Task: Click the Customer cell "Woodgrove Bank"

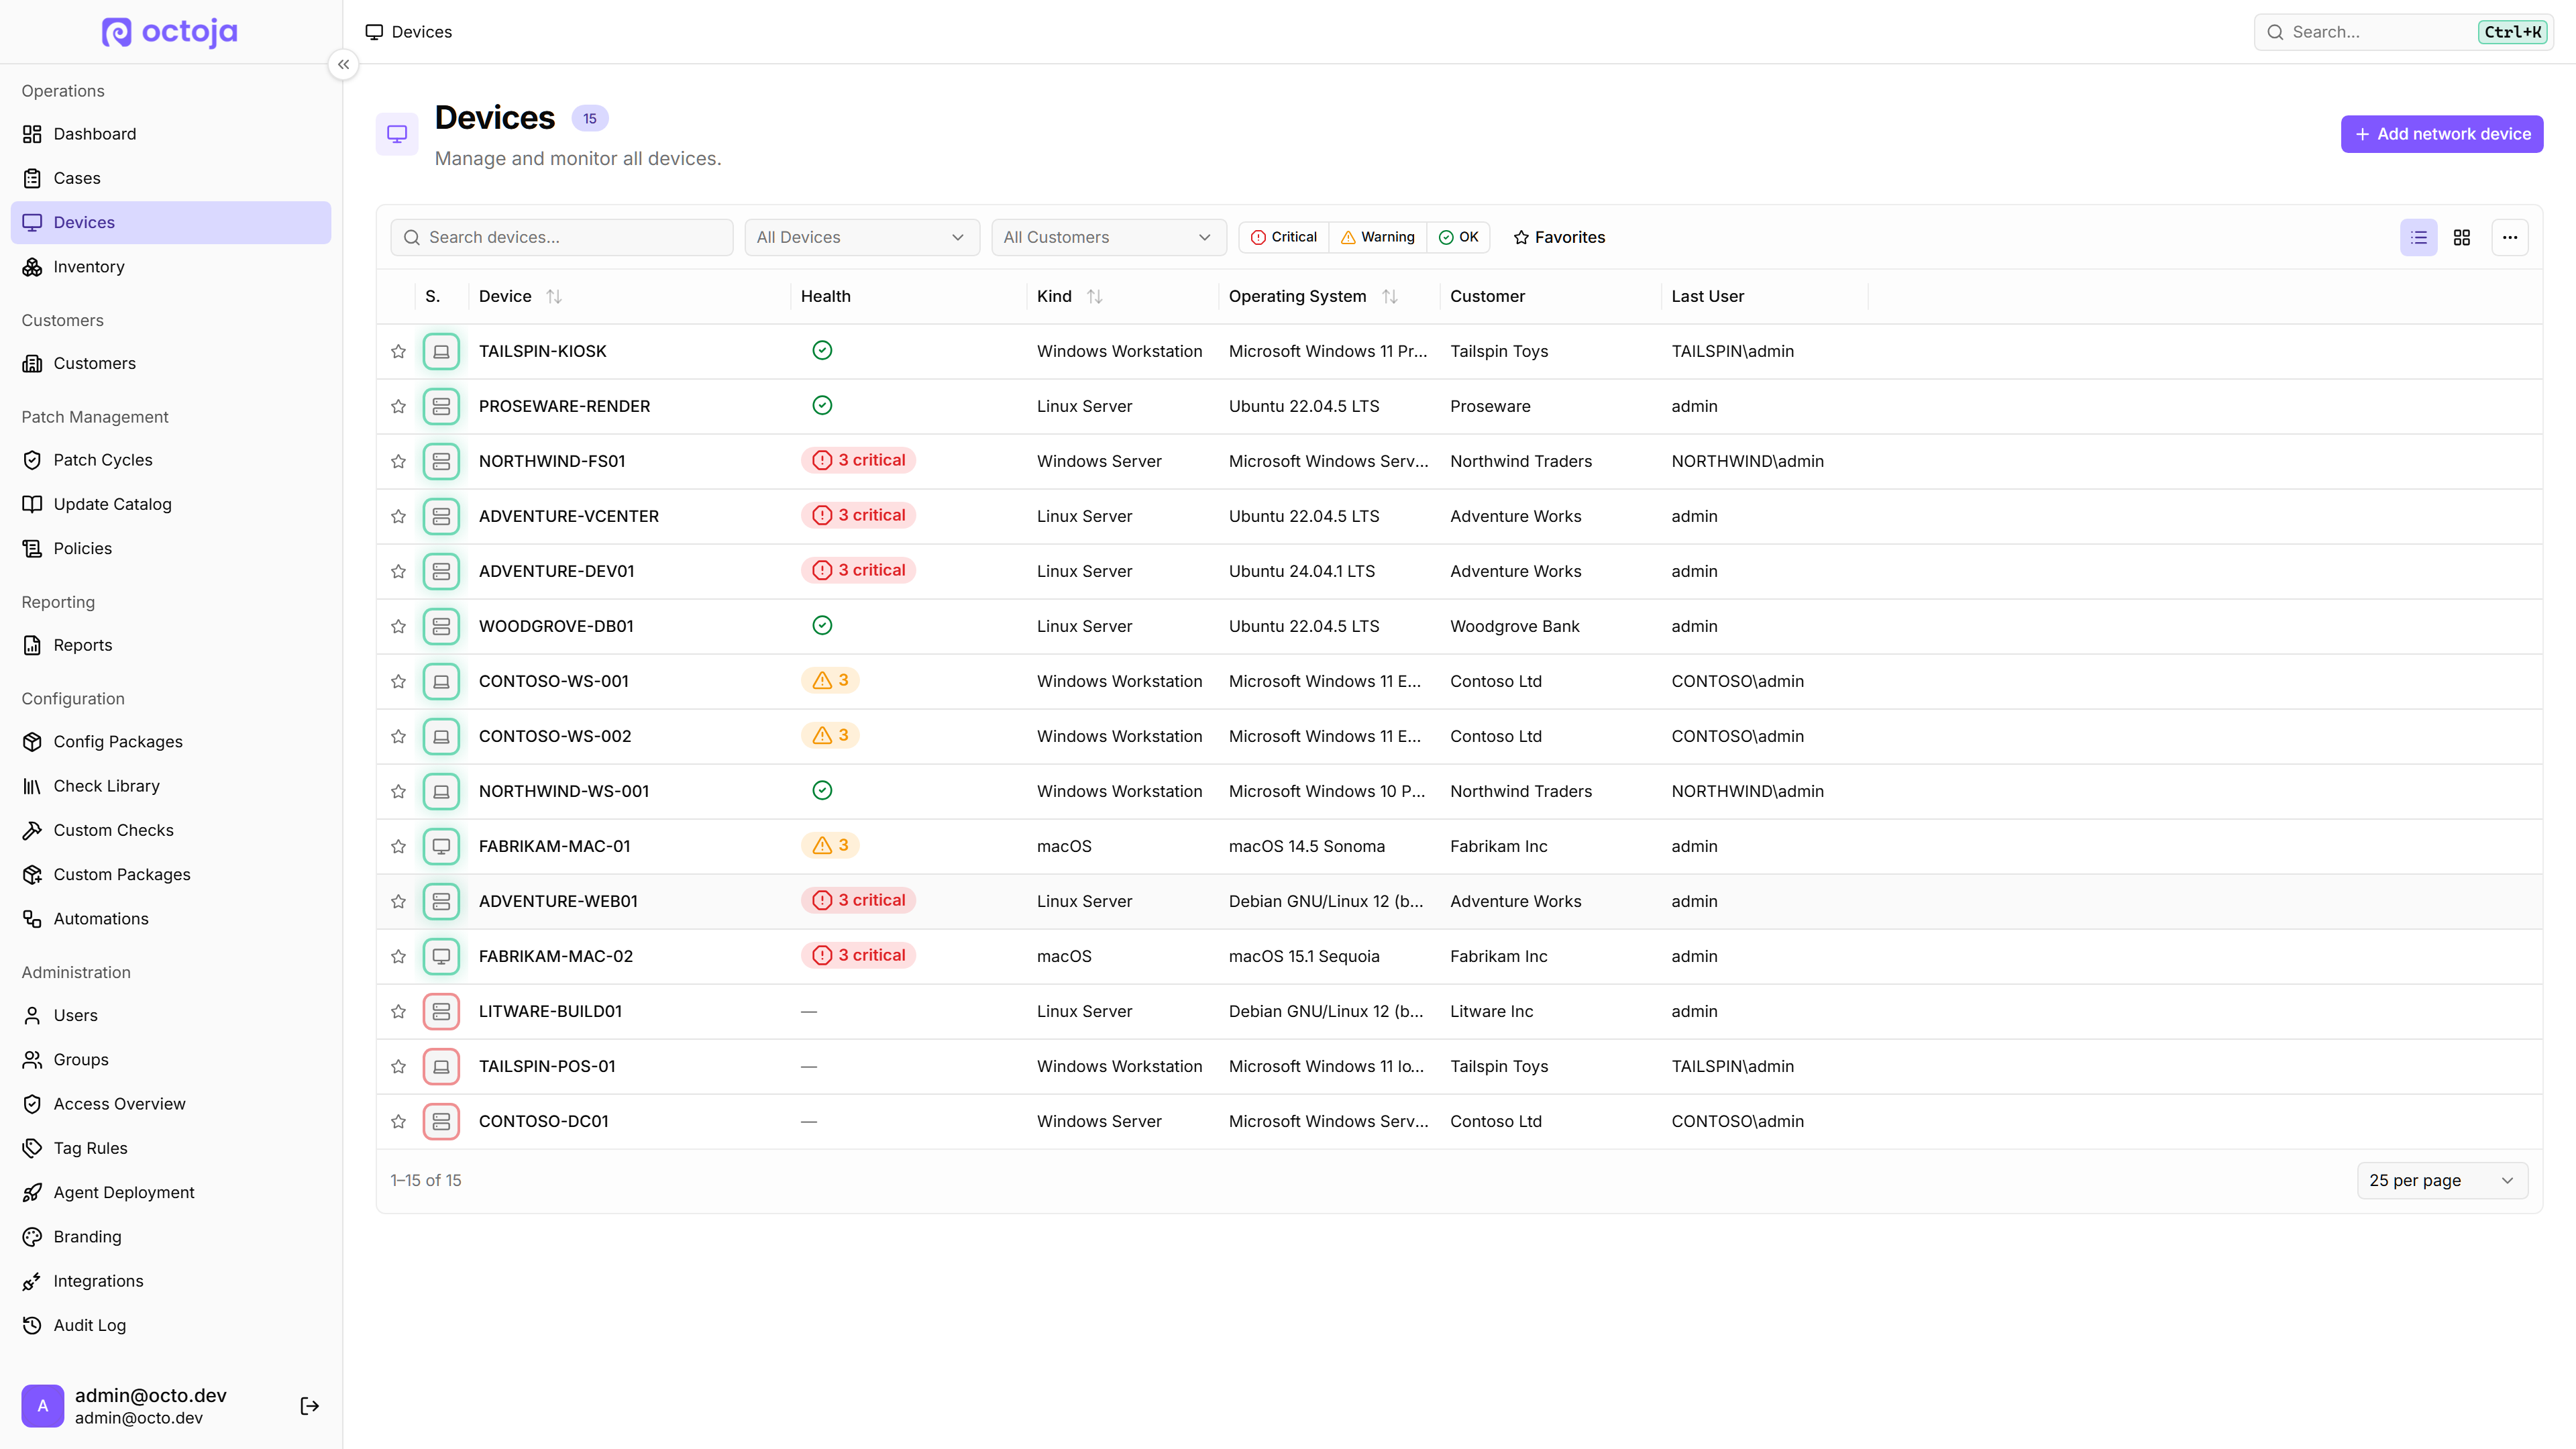Action: click(1515, 626)
